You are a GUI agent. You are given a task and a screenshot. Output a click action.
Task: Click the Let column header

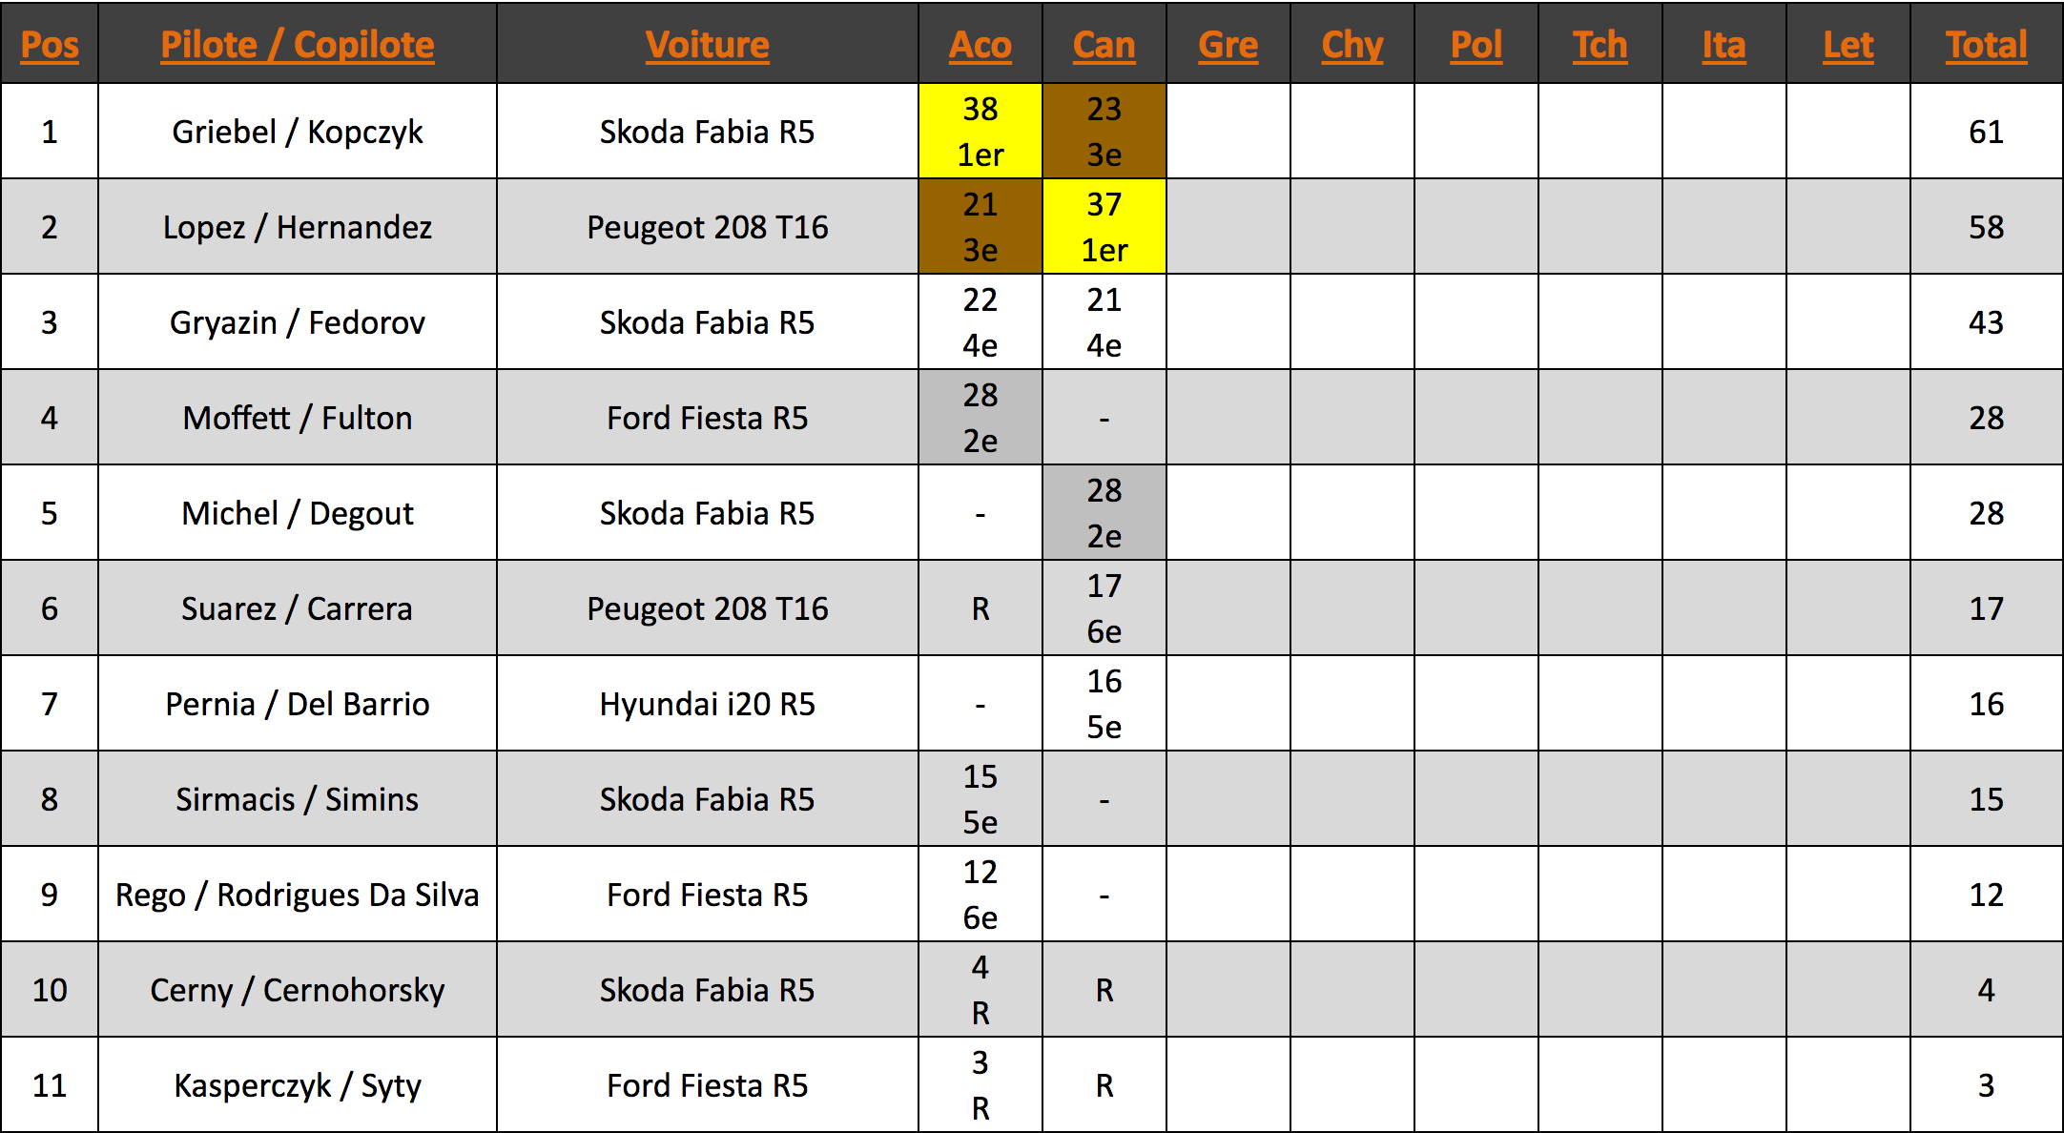pyautogui.click(x=1848, y=45)
